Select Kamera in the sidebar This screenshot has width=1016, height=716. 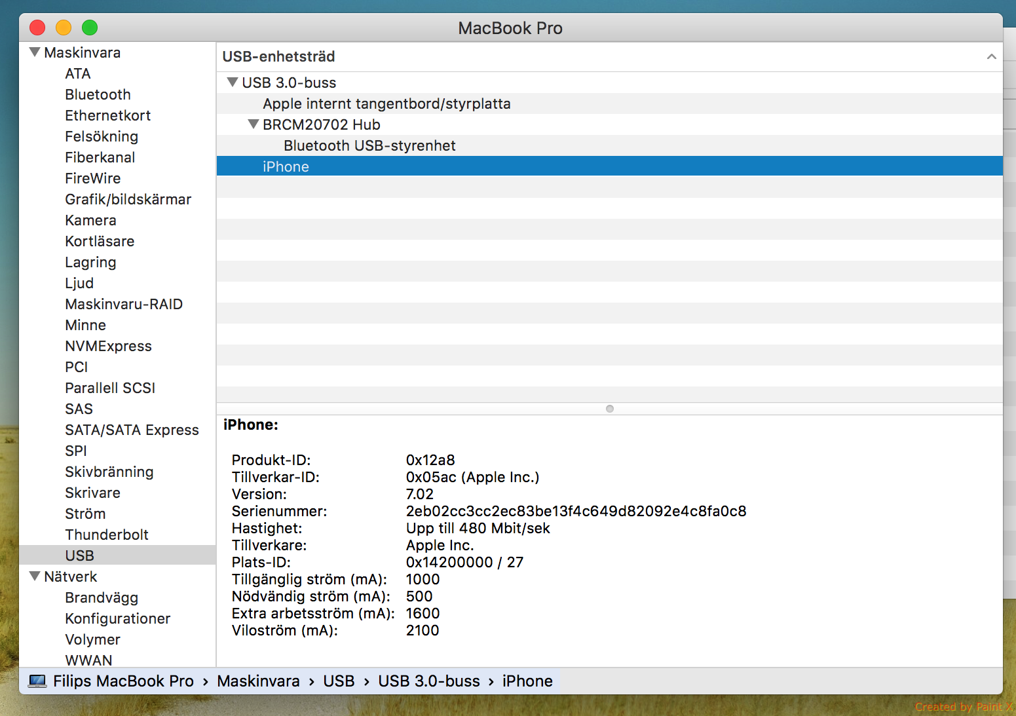[x=90, y=220]
